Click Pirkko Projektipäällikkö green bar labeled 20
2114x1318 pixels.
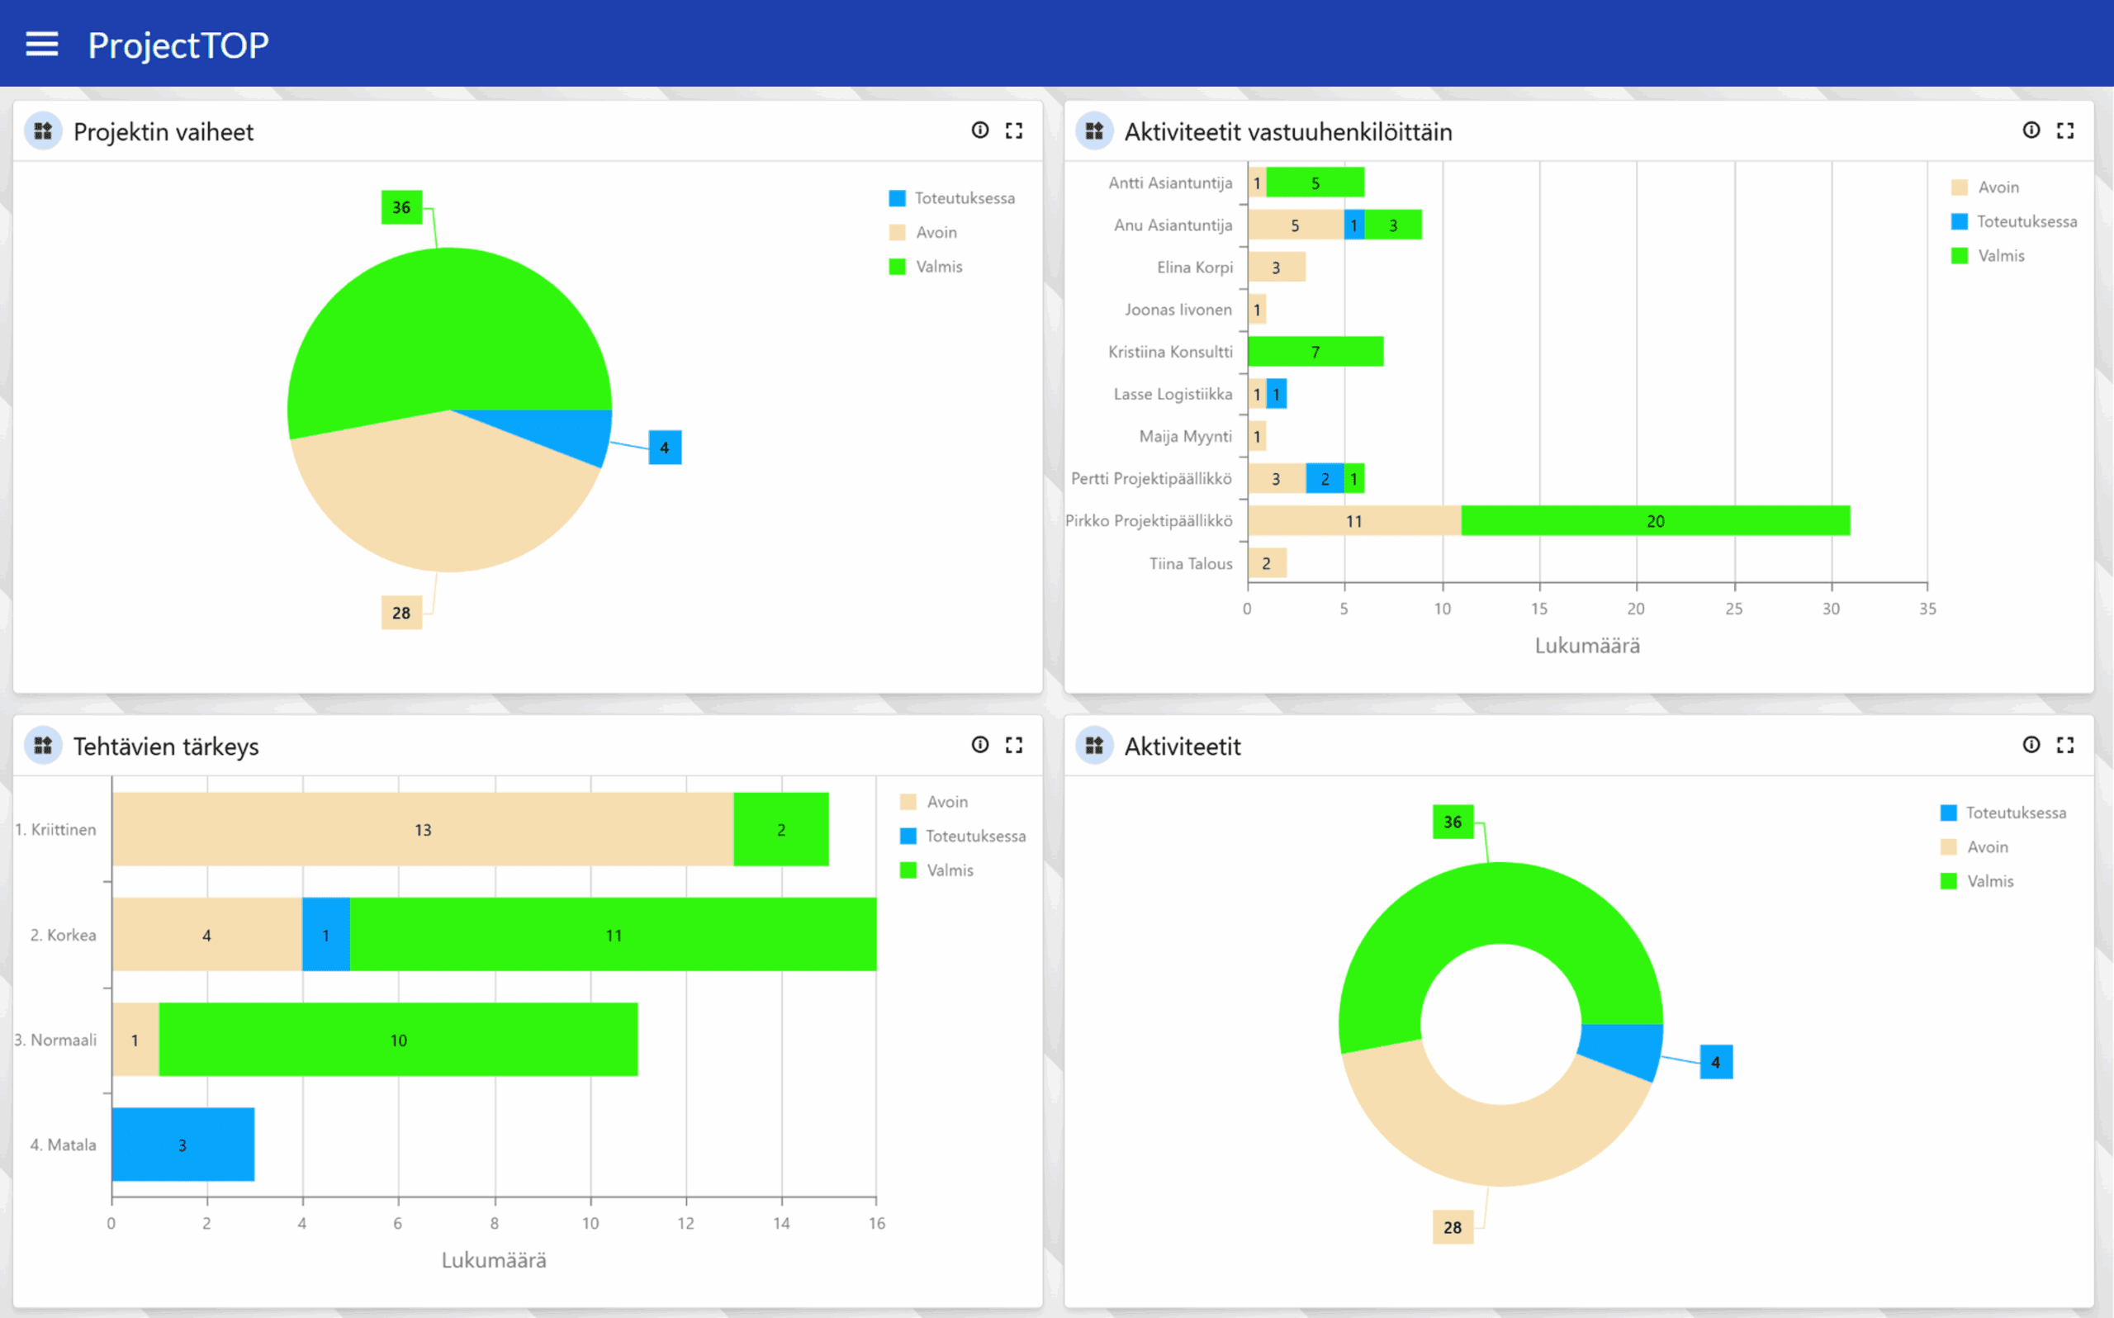(1655, 521)
